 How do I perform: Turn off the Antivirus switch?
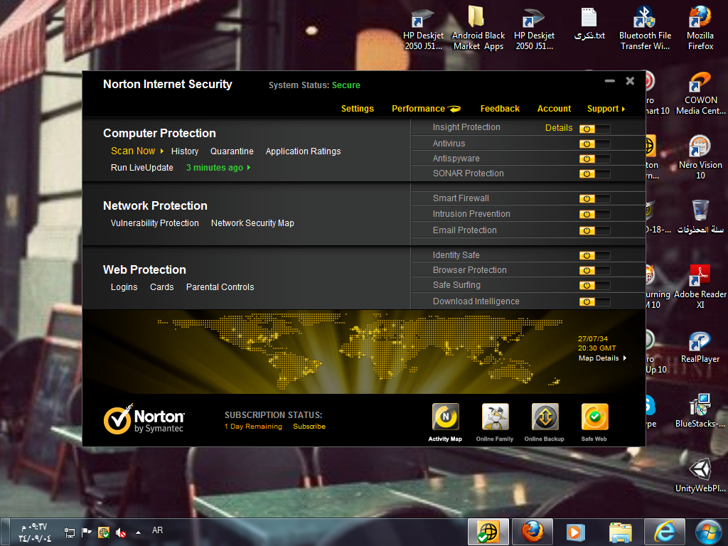coord(595,144)
